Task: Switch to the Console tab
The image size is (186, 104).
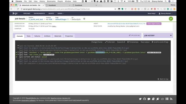Action: tap(20, 36)
